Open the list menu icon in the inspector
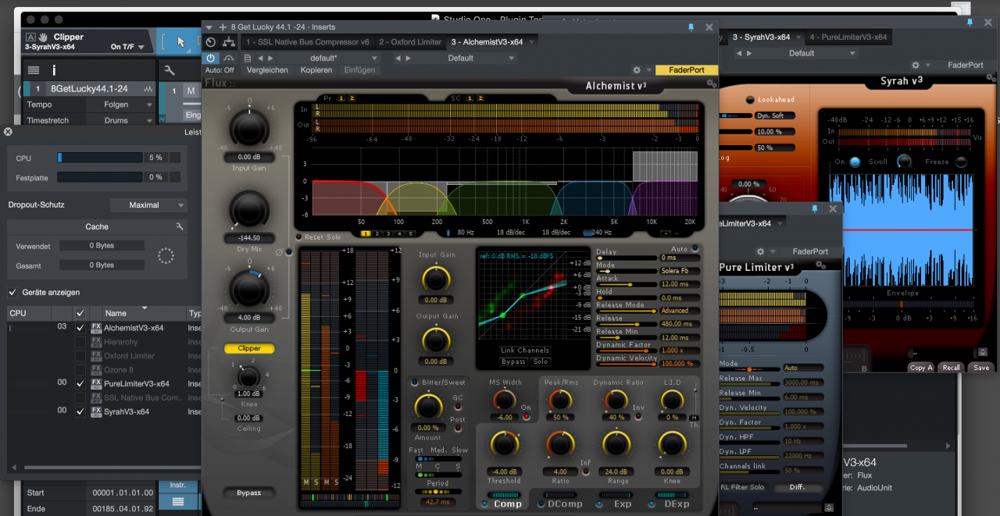This screenshot has height=516, width=1000. 34,70
